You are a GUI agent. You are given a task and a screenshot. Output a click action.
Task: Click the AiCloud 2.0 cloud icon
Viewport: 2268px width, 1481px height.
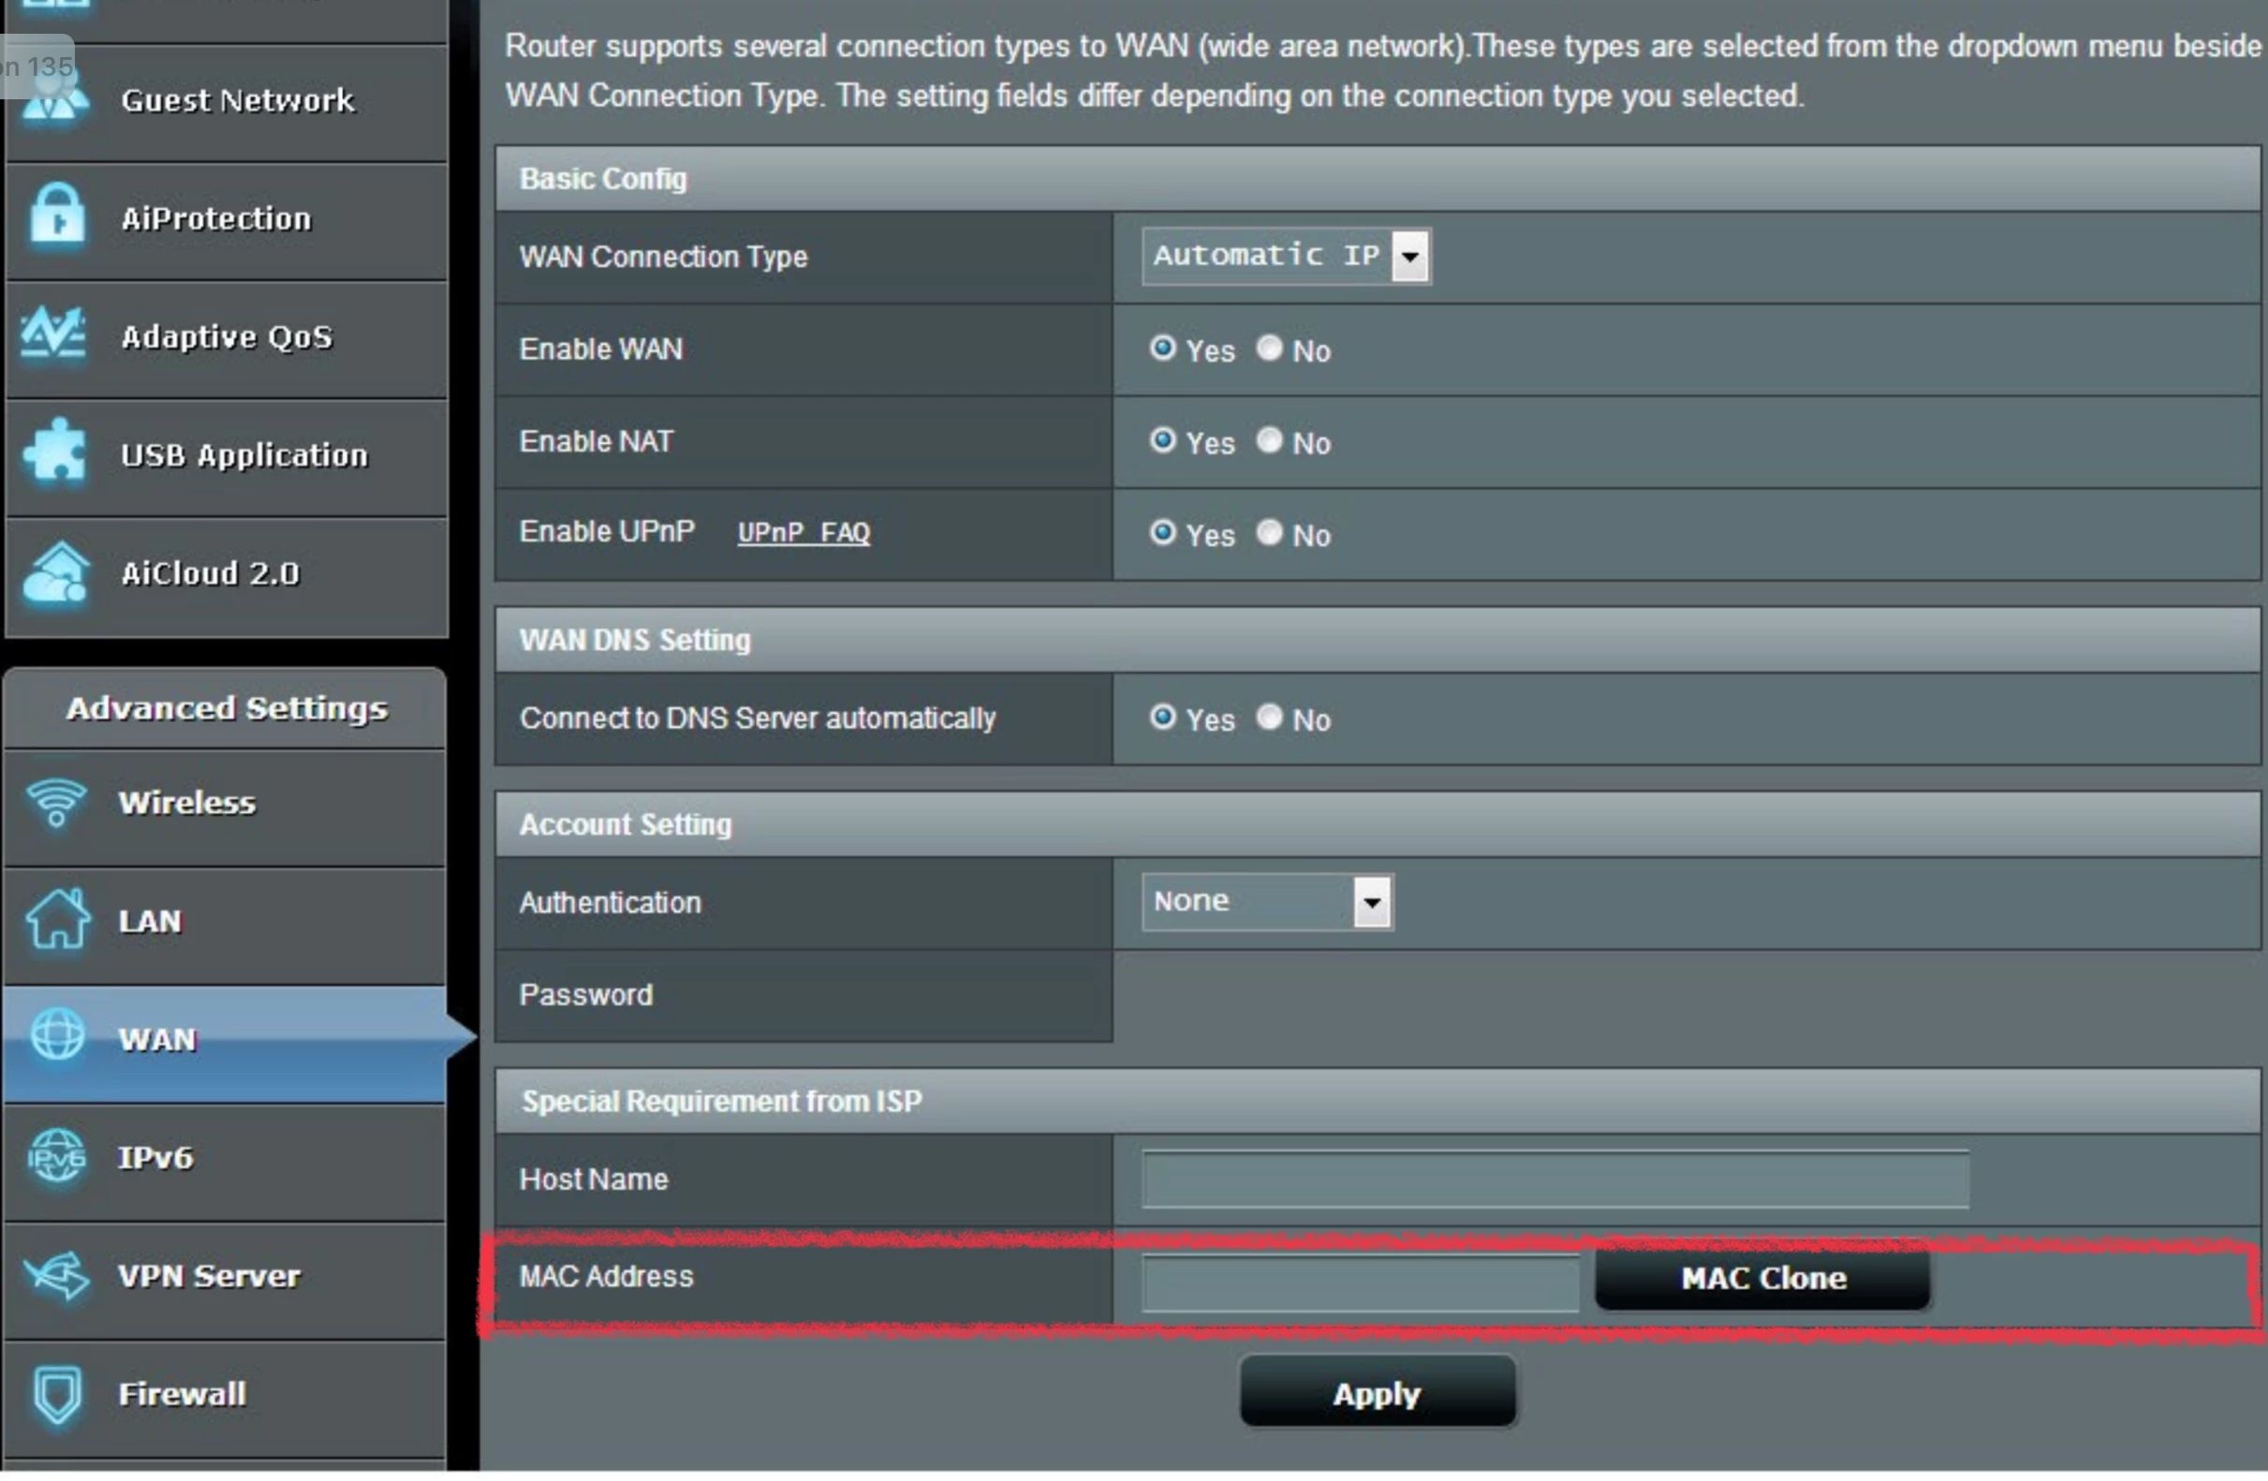click(x=56, y=572)
